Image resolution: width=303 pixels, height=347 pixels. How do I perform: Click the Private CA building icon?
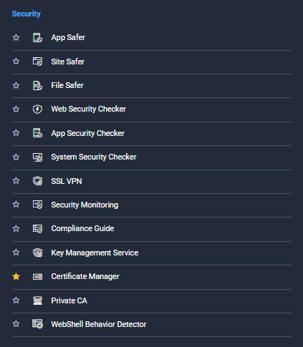point(37,300)
